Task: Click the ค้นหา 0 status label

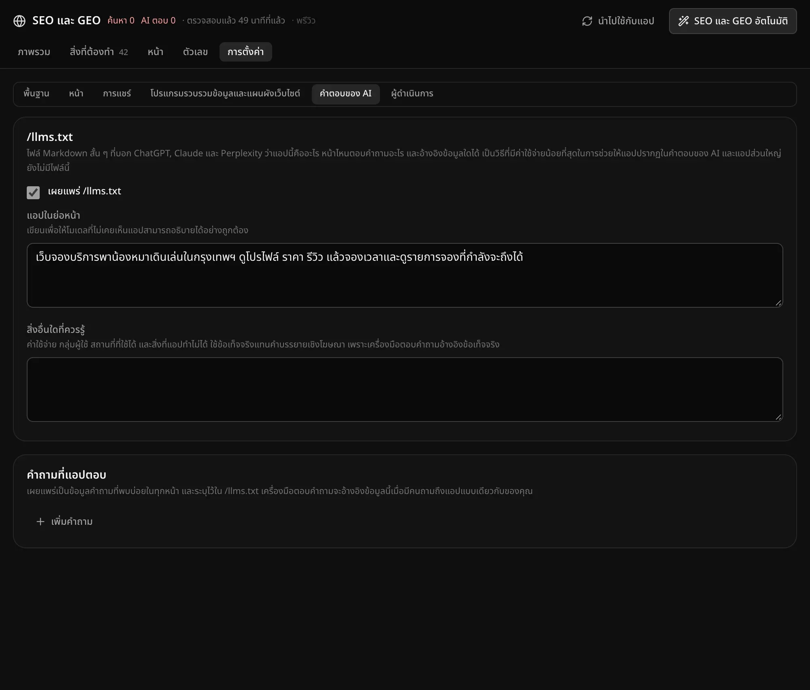Action: 121,21
